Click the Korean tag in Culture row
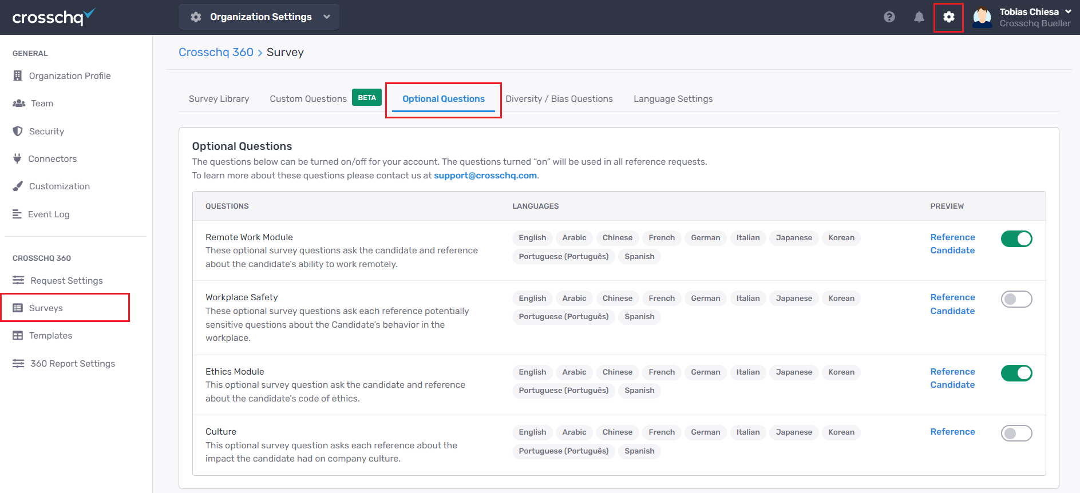 [841, 432]
